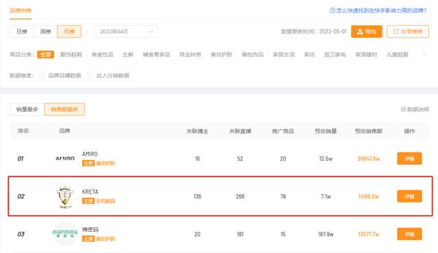Filter by 儿童鞋服 category
This screenshot has height=253, width=438.
pyautogui.click(x=398, y=55)
